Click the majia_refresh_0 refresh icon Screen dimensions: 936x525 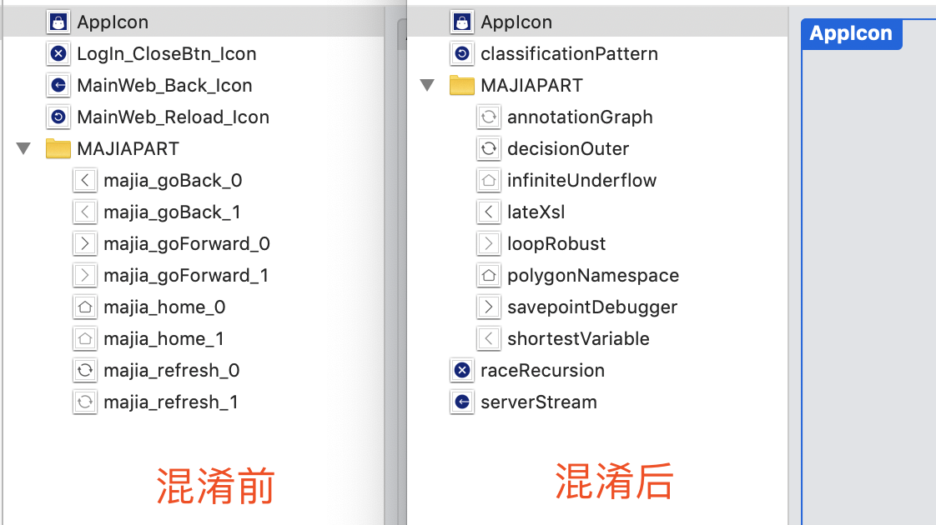pyautogui.click(x=84, y=371)
